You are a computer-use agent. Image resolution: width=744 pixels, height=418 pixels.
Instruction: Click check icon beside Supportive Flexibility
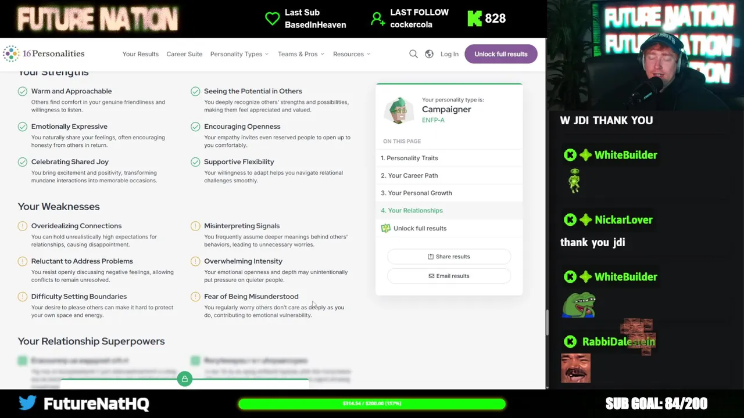point(195,162)
